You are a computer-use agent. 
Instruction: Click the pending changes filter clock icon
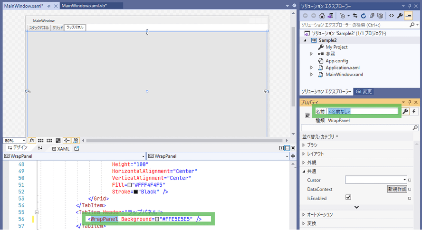pos(343,16)
